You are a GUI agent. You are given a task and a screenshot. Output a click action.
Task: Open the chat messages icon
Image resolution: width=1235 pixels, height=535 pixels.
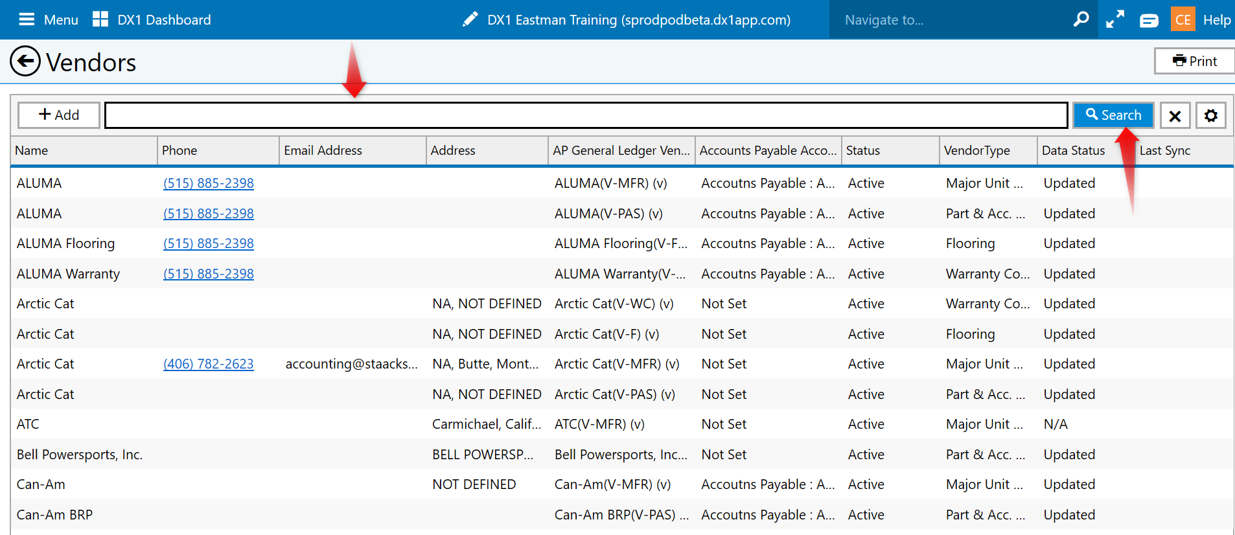tap(1149, 21)
